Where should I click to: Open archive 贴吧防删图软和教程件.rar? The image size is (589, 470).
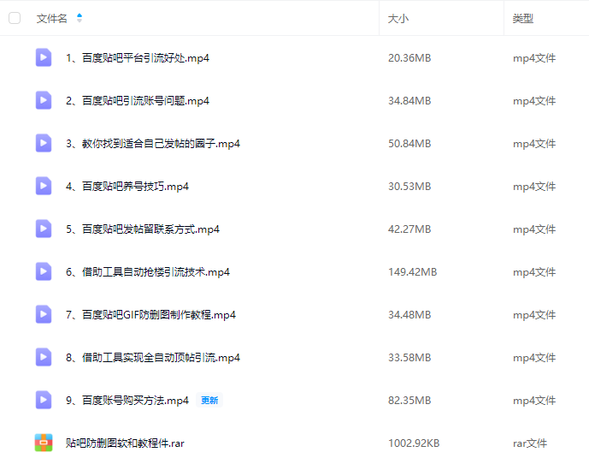pyautogui.click(x=125, y=443)
